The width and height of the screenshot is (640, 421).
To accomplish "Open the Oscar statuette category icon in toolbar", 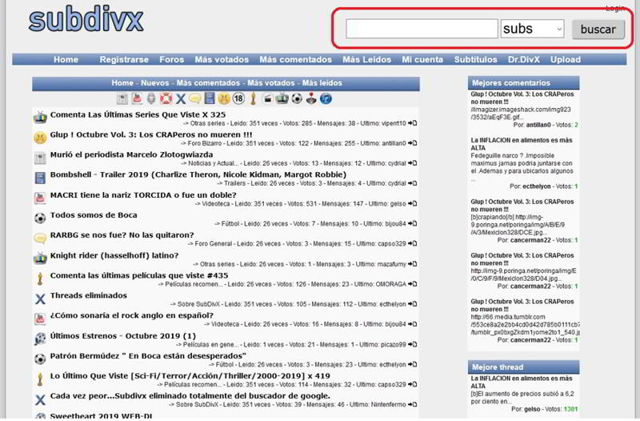I will tap(252, 99).
